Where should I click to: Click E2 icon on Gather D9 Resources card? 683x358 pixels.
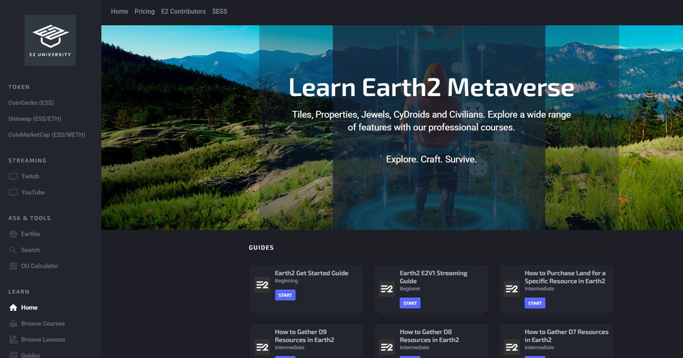pos(262,347)
